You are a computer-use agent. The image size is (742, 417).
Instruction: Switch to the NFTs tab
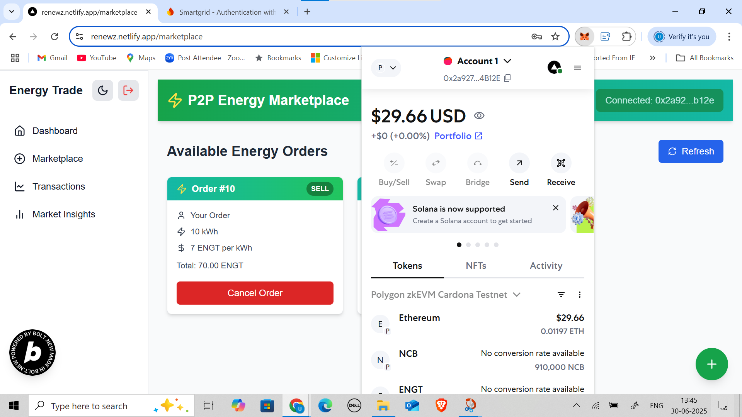click(476, 266)
